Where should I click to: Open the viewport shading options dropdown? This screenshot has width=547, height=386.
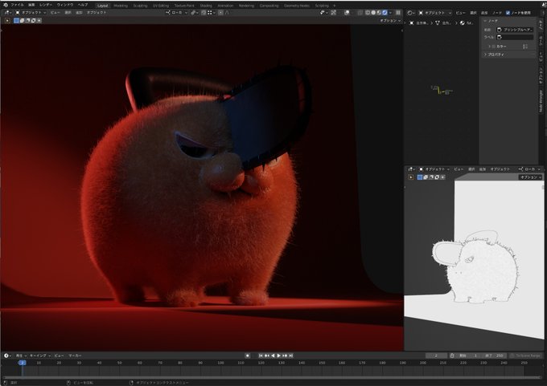[x=390, y=13]
